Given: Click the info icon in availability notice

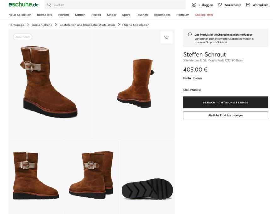Looking at the screenshot, I should pos(190,35).
